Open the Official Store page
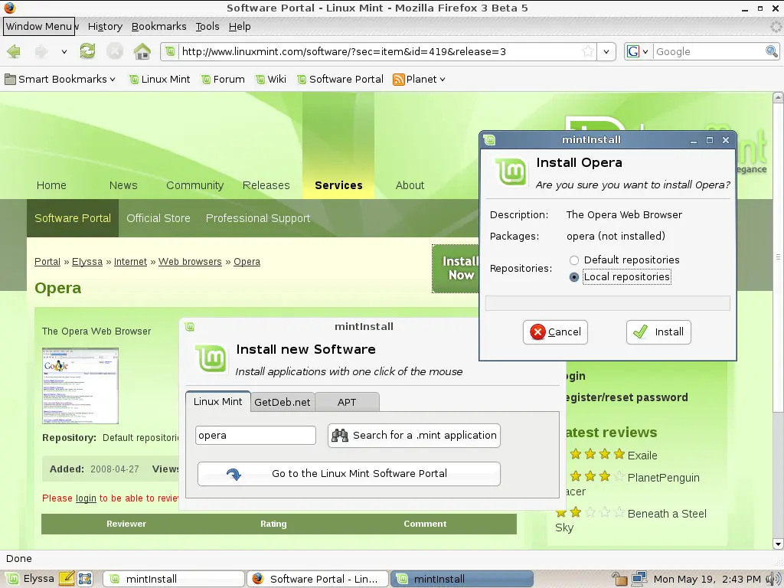 (x=158, y=218)
